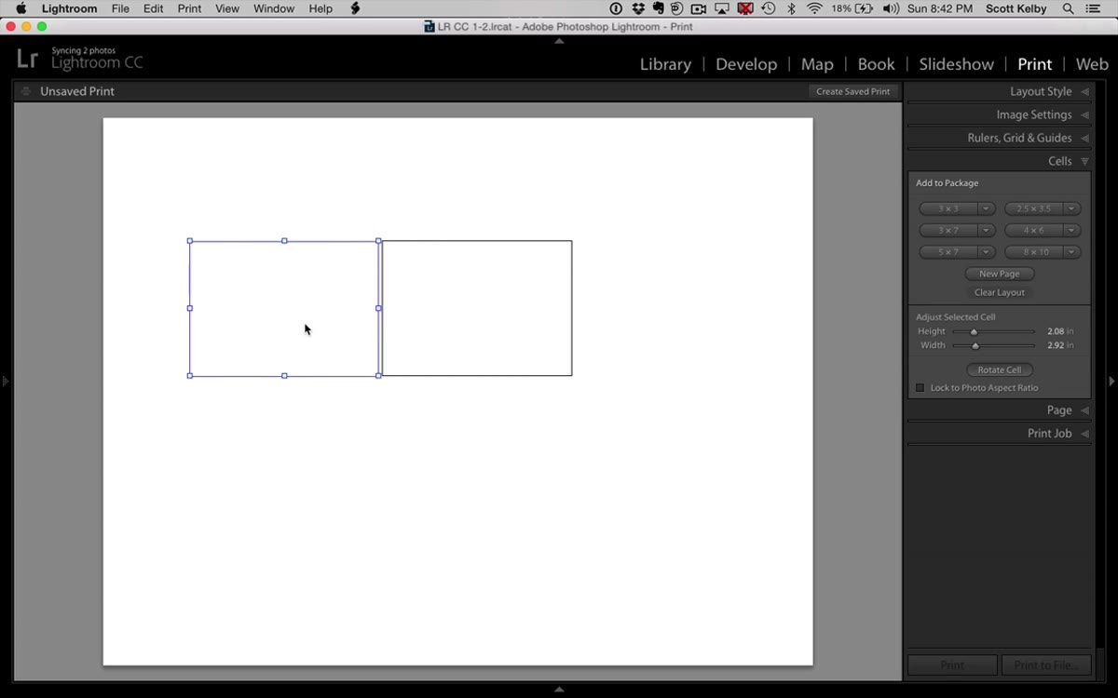Click the New Page button
Screen dimensions: 1118x698
1000,275
